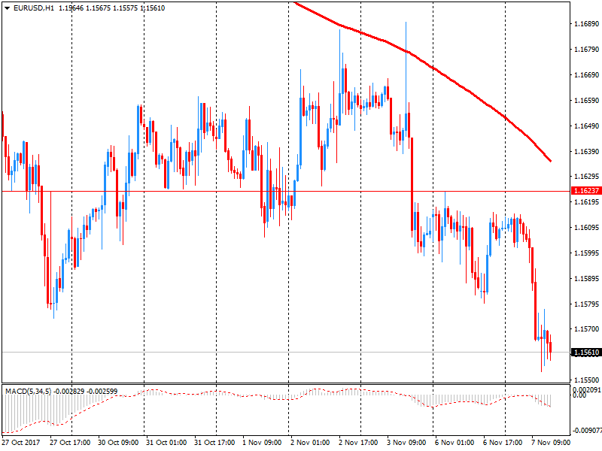Click the EURUSD,H1 symbol label
This screenshot has height=451, width=602.
[x=34, y=8]
